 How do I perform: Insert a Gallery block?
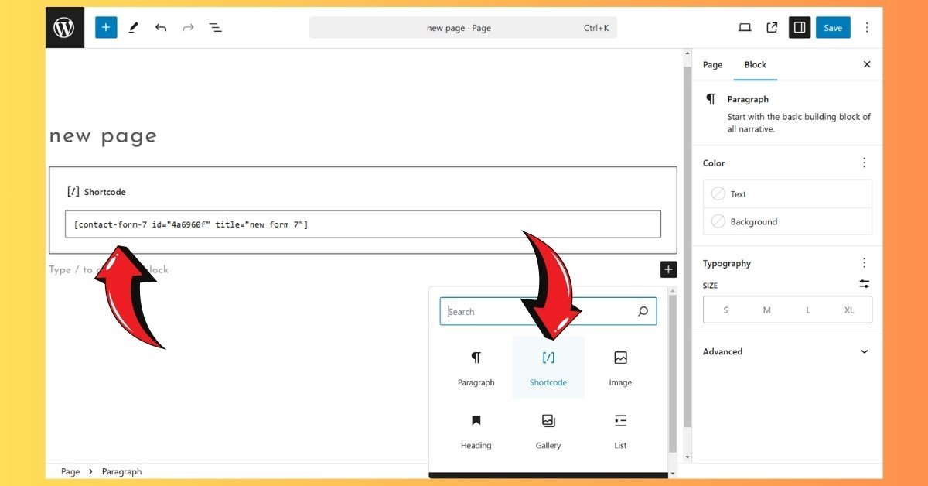point(548,431)
